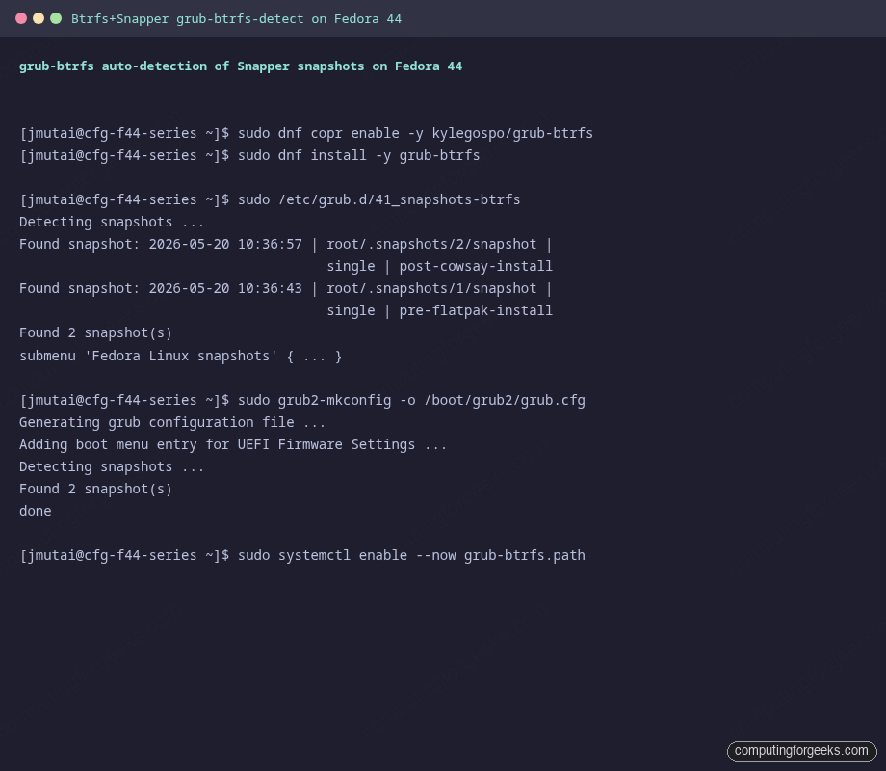Viewport: 886px width, 771px height.
Task: Click the bold heading 'grub-btrfs auto-detection of Snapper snapshots'
Action: [192, 66]
